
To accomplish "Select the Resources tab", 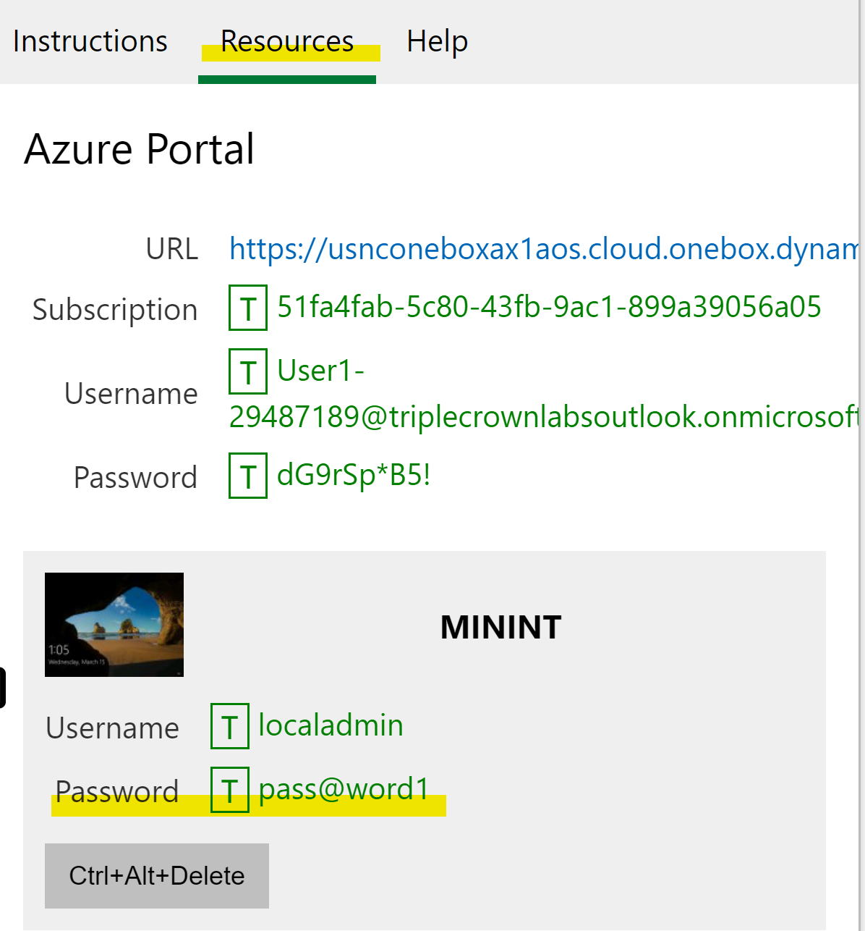I will pyautogui.click(x=287, y=41).
